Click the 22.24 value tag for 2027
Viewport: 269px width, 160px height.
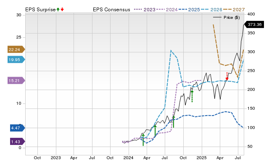pyautogui.click(x=16, y=49)
